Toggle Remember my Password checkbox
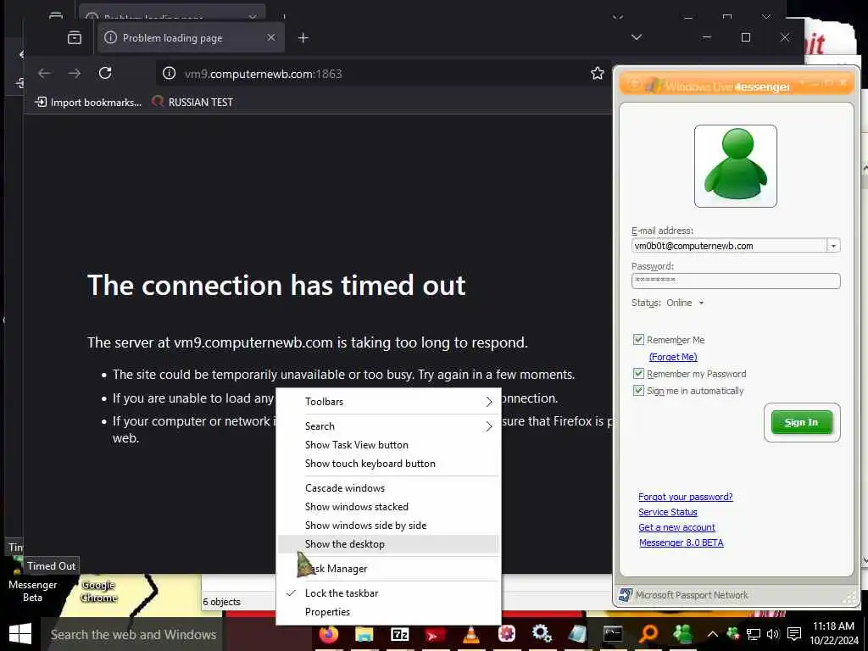 click(x=638, y=374)
